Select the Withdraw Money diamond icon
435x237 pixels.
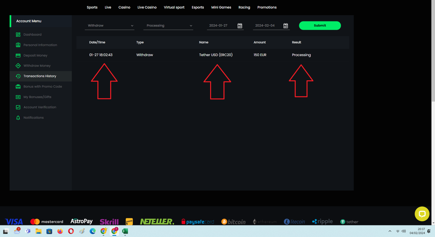[18, 66]
